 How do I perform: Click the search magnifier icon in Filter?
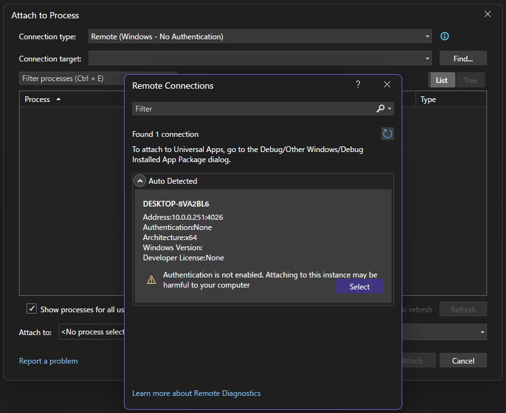tap(381, 109)
